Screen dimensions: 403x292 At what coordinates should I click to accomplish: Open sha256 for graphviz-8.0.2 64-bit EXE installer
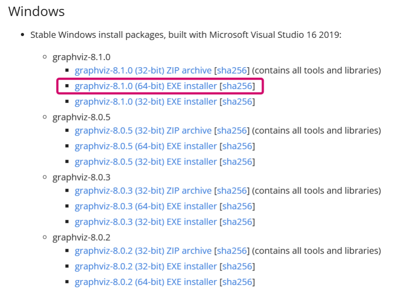[237, 282]
